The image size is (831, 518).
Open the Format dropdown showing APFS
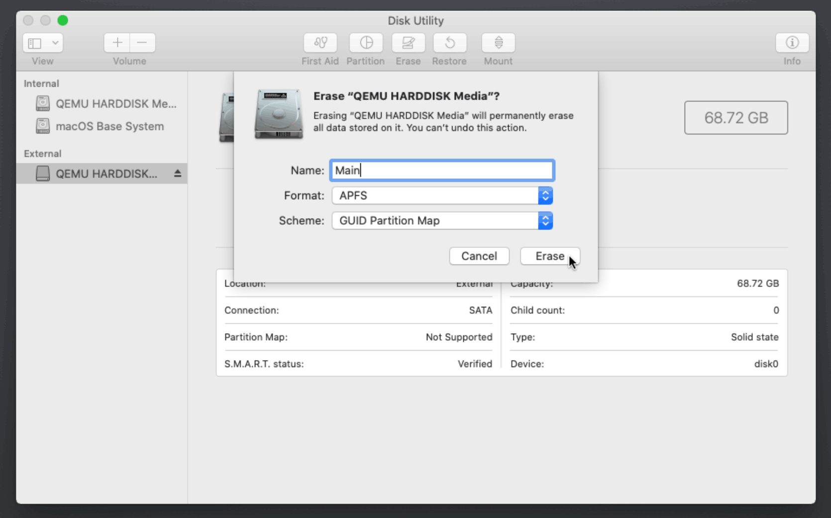point(442,196)
